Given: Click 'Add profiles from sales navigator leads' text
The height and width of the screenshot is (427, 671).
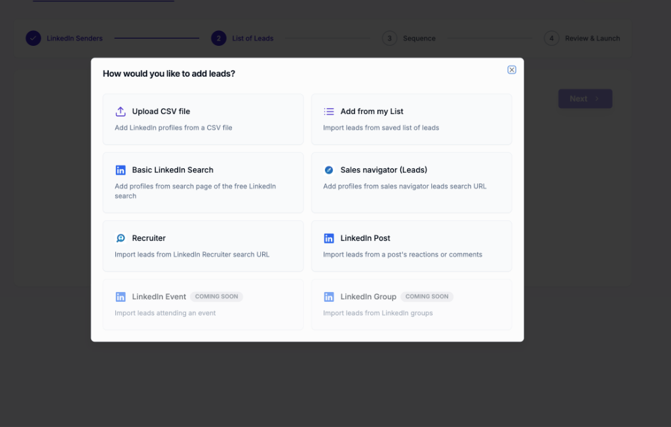Looking at the screenshot, I should [404, 186].
